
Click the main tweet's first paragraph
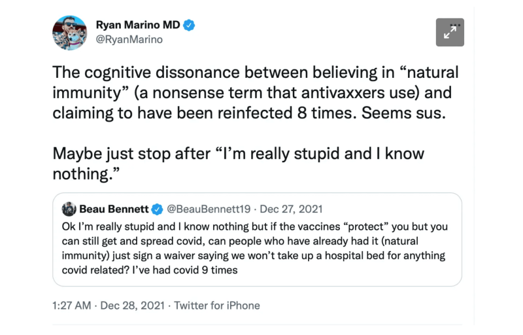[x=256, y=92]
